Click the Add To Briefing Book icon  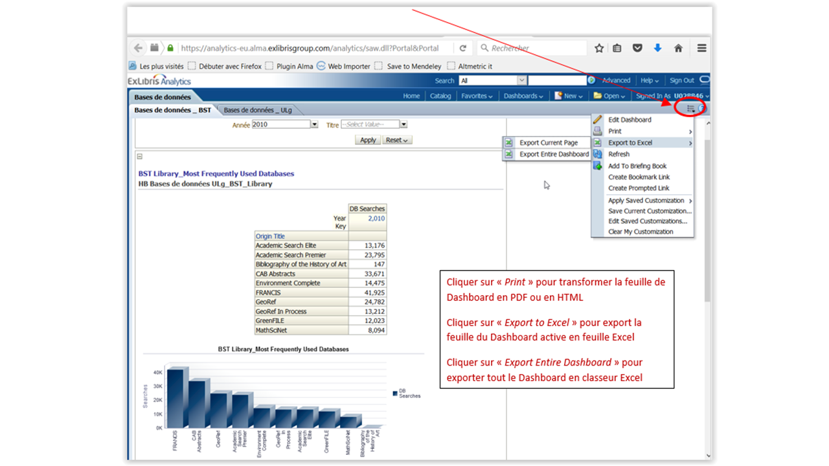pos(598,166)
